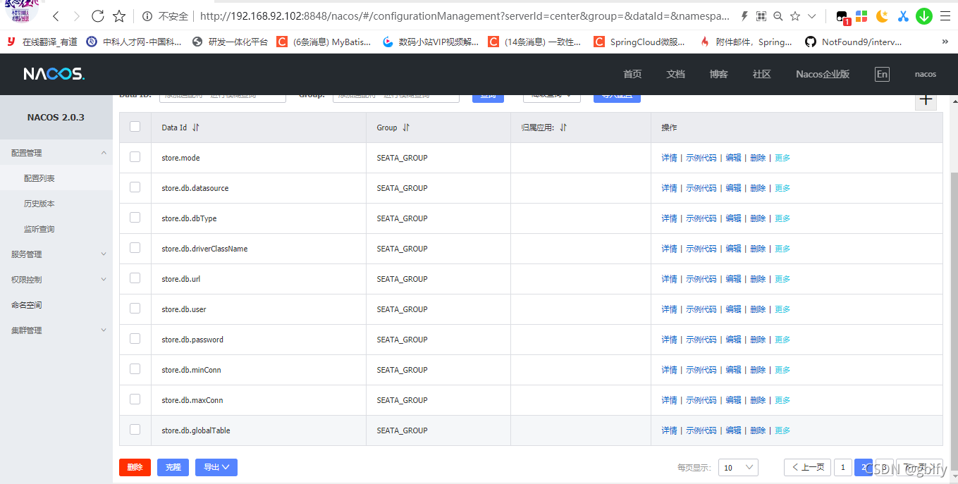Click the NACOS logo
This screenshot has width=958, height=484.
tap(54, 74)
